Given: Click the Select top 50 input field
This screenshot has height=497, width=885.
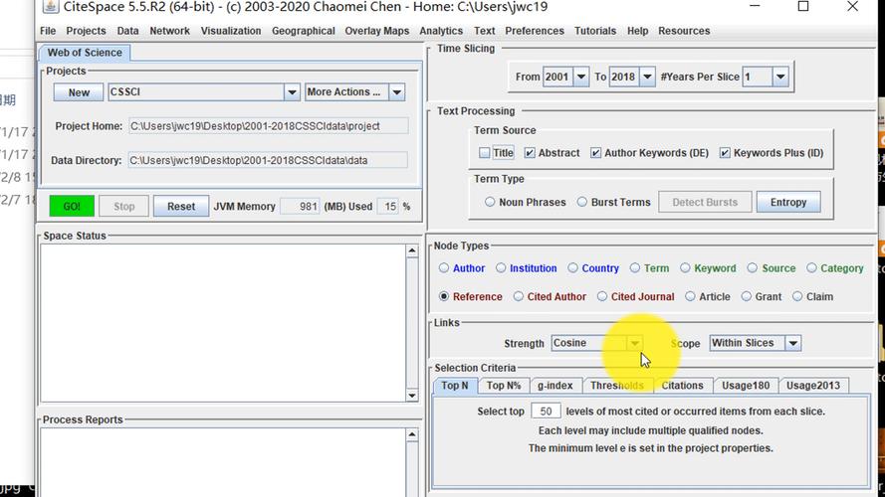Looking at the screenshot, I should click(545, 412).
